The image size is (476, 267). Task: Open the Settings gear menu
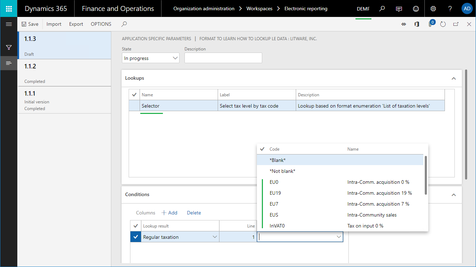[433, 8]
